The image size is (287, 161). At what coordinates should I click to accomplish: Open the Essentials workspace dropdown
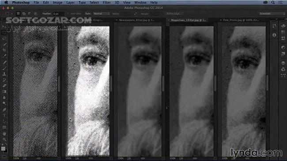point(272,14)
